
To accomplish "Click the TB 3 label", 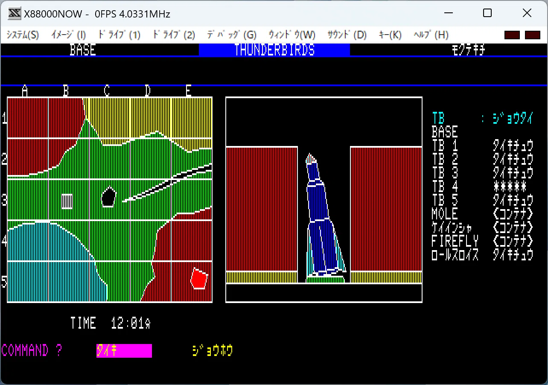I will click(x=445, y=173).
